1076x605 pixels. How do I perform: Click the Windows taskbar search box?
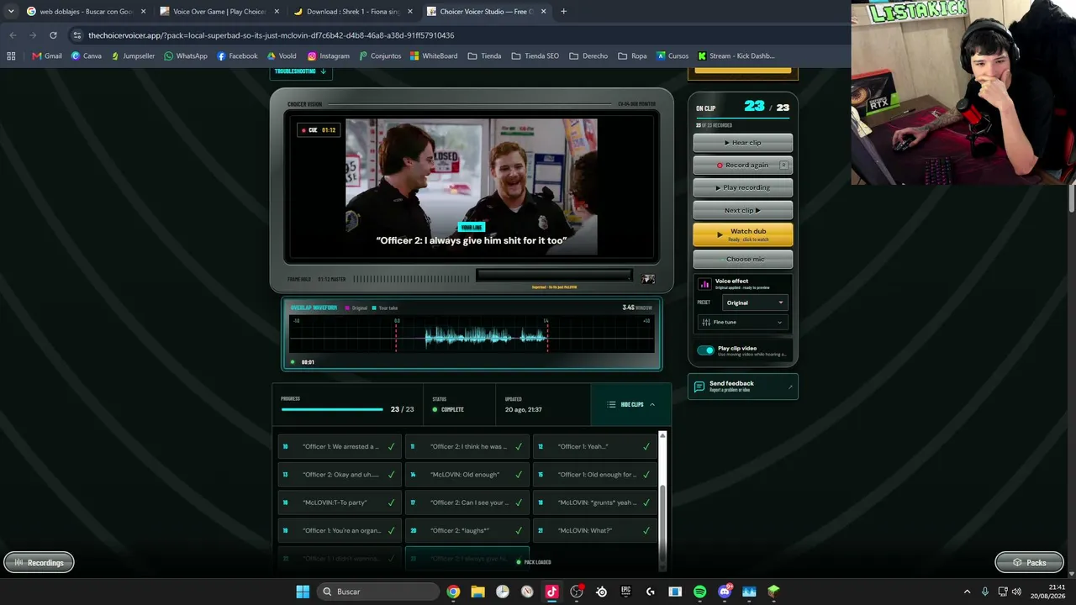point(377,592)
